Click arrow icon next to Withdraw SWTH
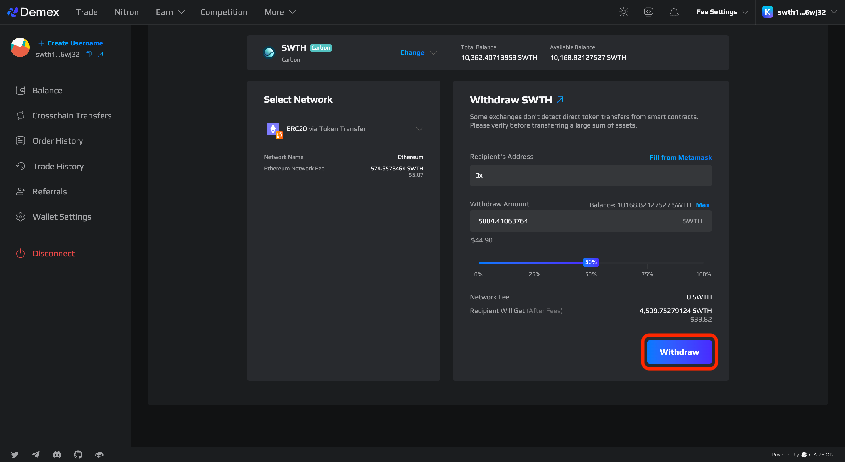Viewport: 845px width, 462px height. [560, 100]
